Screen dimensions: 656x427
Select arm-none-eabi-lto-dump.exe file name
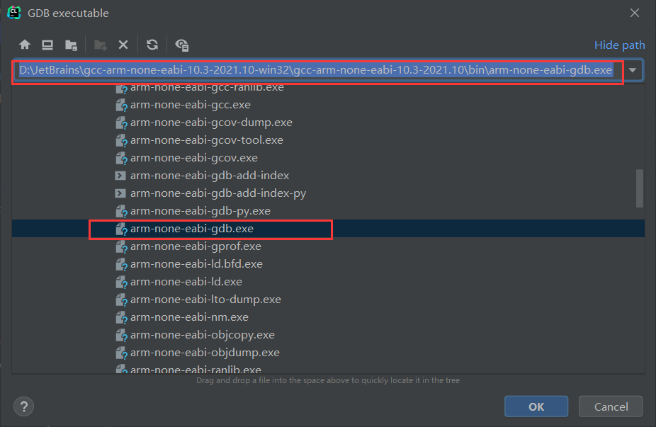[205, 300]
